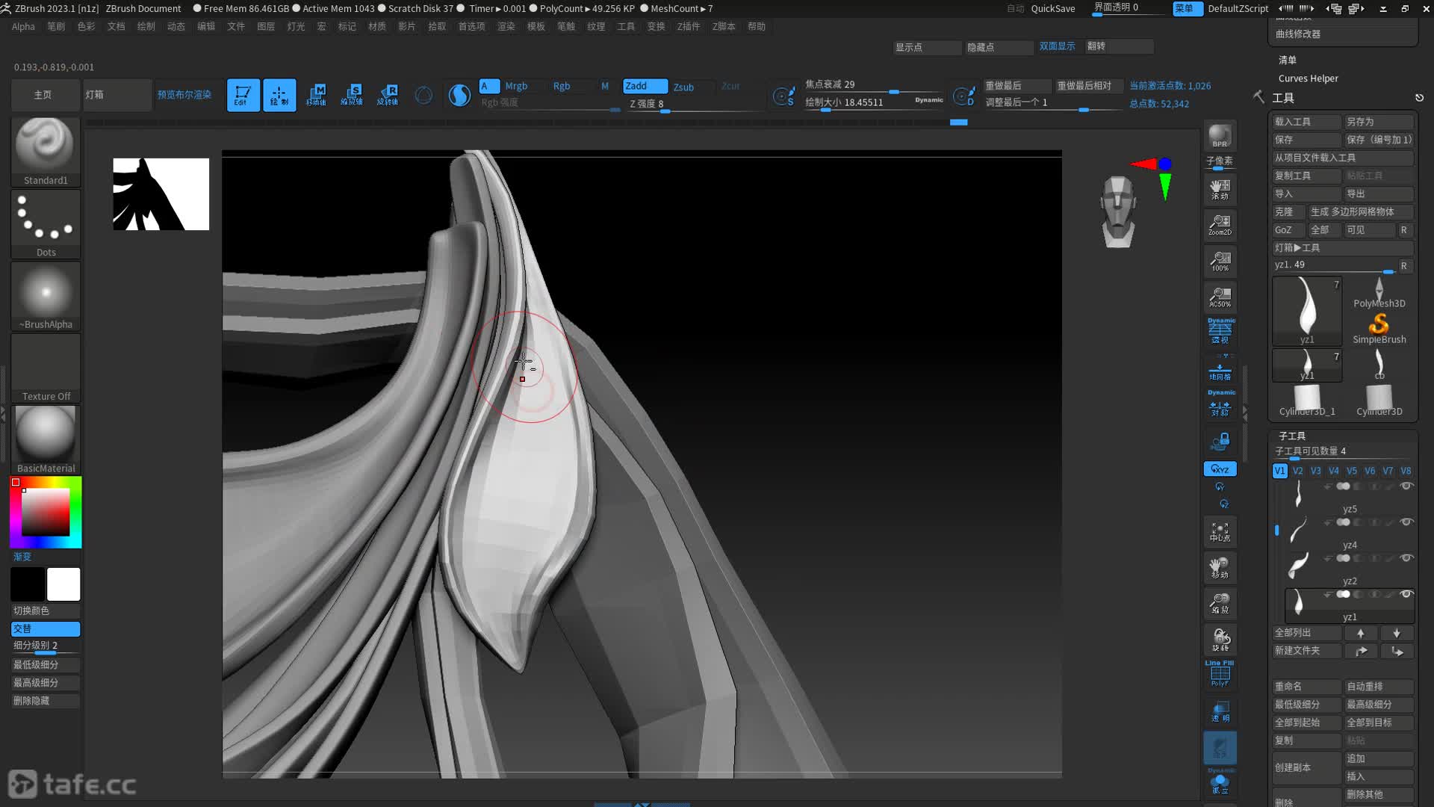Toggle yz5 subtool visibility eye
This screenshot has width=1434, height=807.
[x=1406, y=486]
